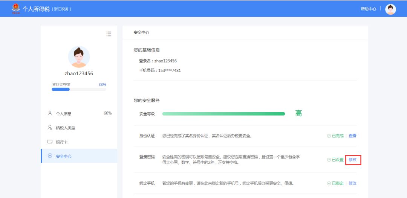Image resolution: width=407 pixels, height=198 pixels.
Task: Click the person icon beside 个人信息
Action: point(50,113)
